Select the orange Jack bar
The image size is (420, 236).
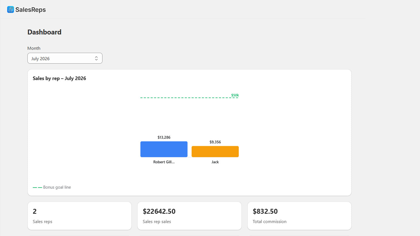click(215, 152)
